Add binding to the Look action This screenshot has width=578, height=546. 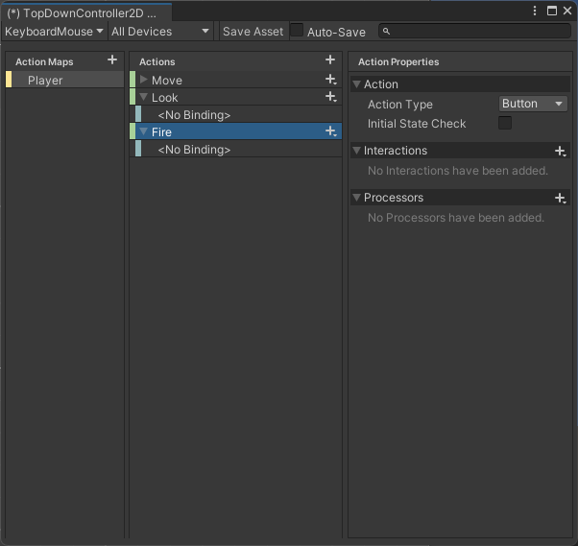pyautogui.click(x=331, y=97)
